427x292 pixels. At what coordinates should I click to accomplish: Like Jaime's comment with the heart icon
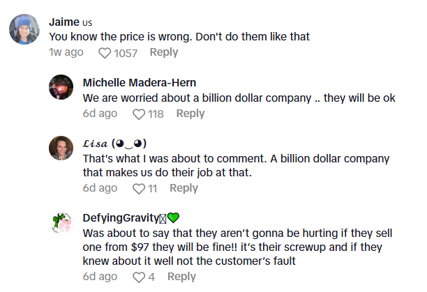pyautogui.click(x=105, y=53)
